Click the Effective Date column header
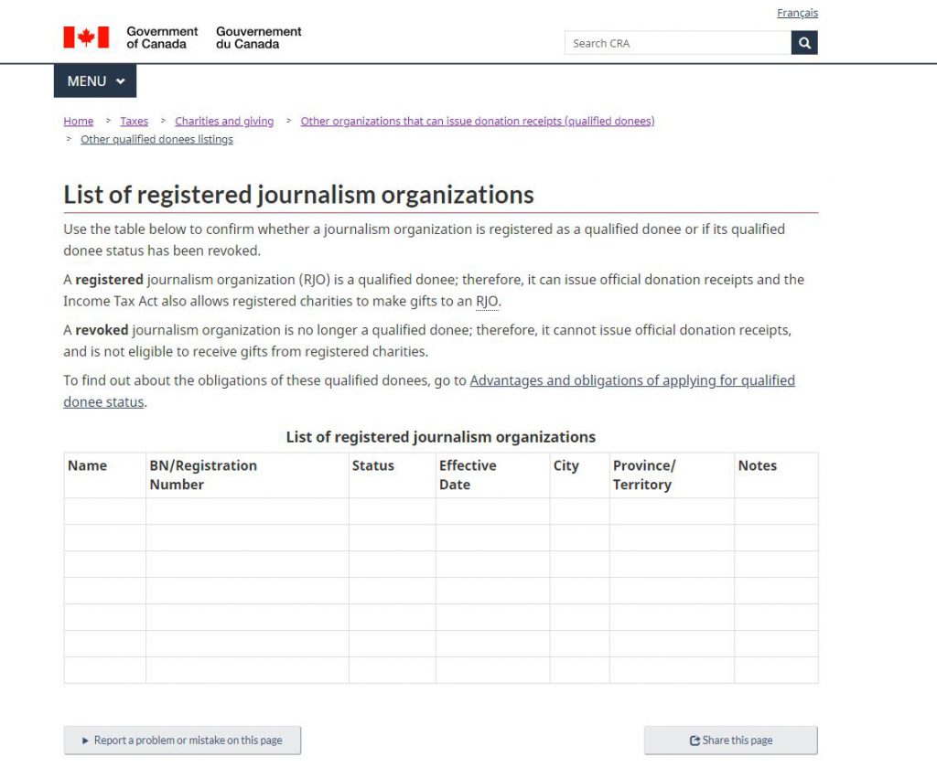Image resolution: width=937 pixels, height=768 pixels. point(468,475)
